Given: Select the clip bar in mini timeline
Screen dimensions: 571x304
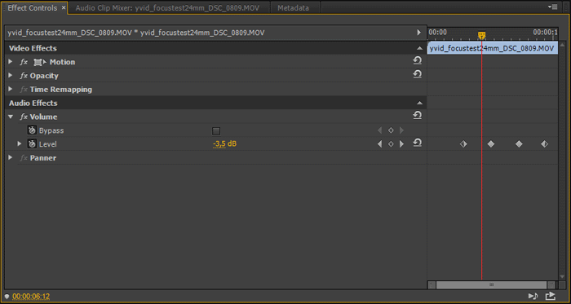Looking at the screenshot, I should tap(493, 48).
